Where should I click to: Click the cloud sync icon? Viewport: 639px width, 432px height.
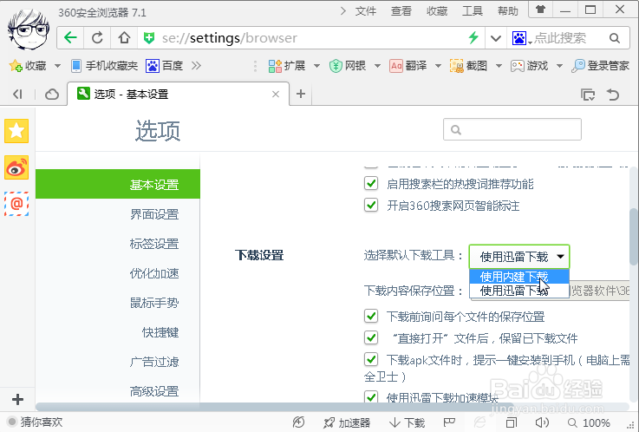[x=52, y=95]
